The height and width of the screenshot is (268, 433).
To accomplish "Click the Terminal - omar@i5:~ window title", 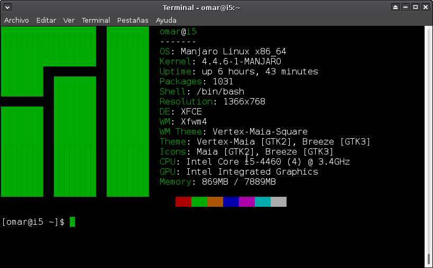I will pos(201,7).
